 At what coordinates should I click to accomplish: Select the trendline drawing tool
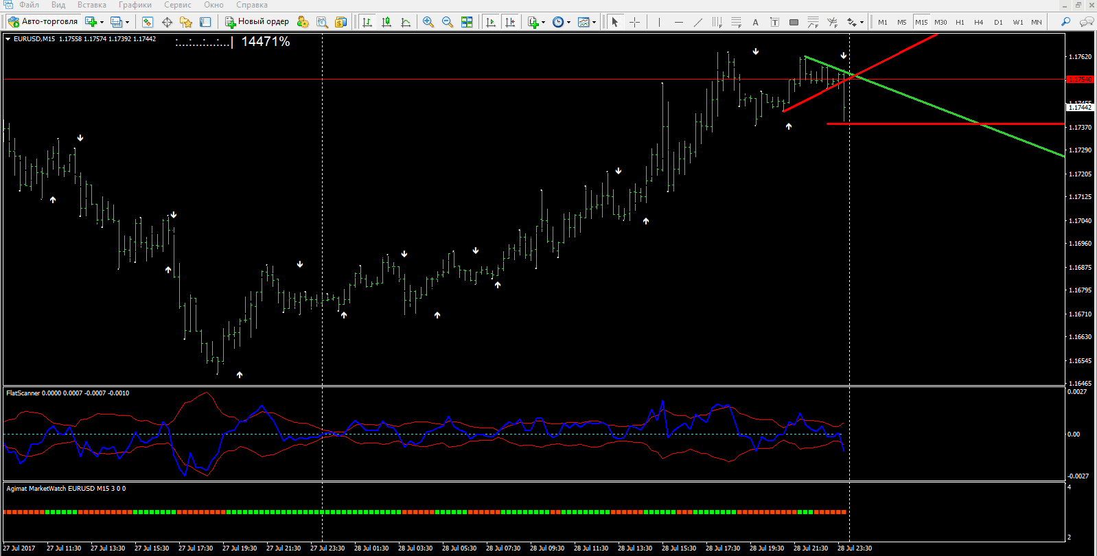[697, 22]
